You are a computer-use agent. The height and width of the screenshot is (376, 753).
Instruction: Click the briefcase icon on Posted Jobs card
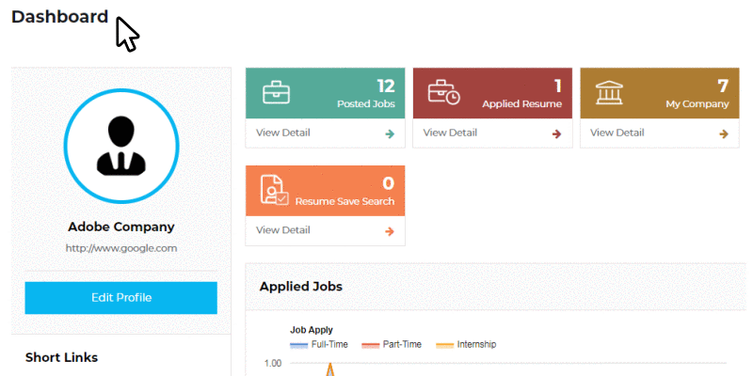click(x=276, y=92)
